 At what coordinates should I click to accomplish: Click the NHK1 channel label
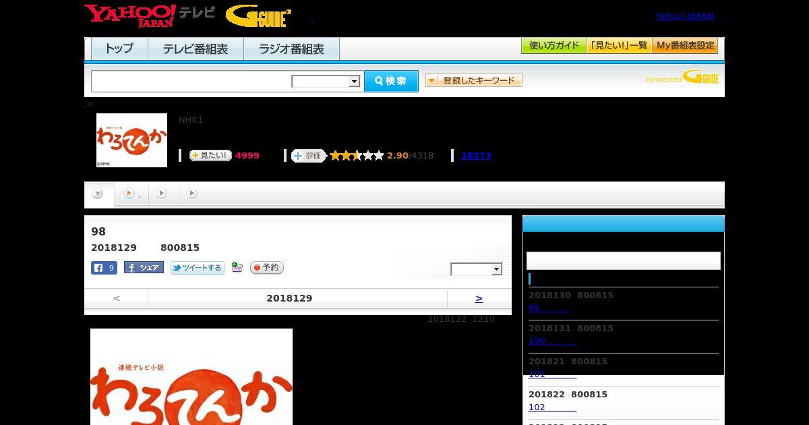pyautogui.click(x=191, y=120)
